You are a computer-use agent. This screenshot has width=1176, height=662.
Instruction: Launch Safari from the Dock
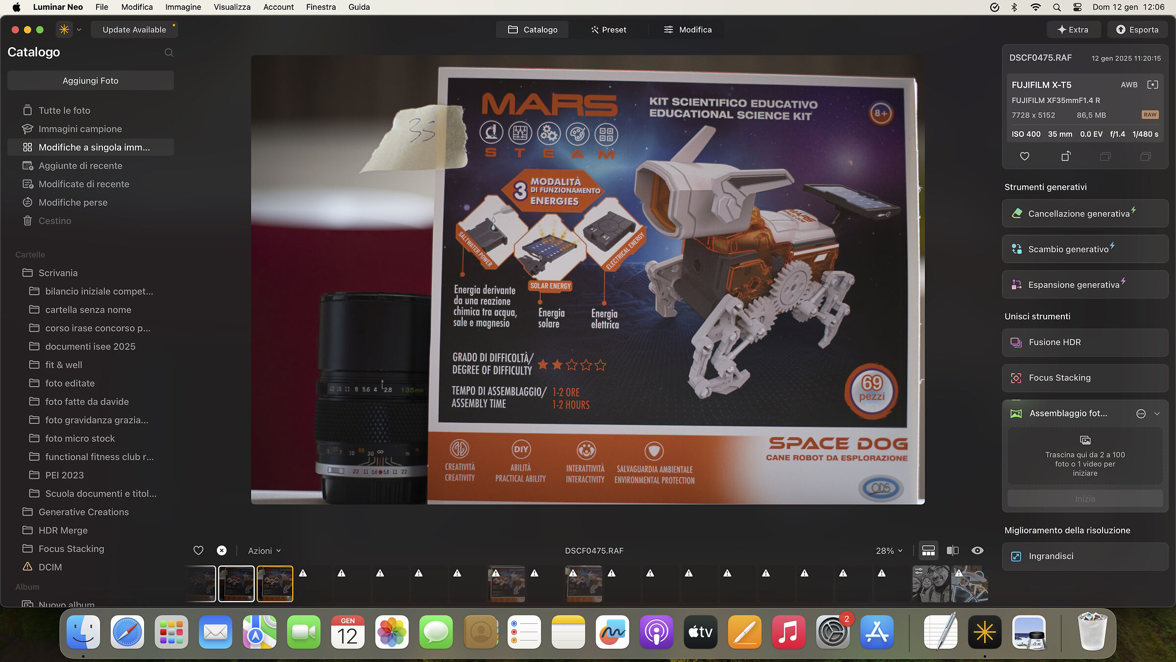pos(127,632)
